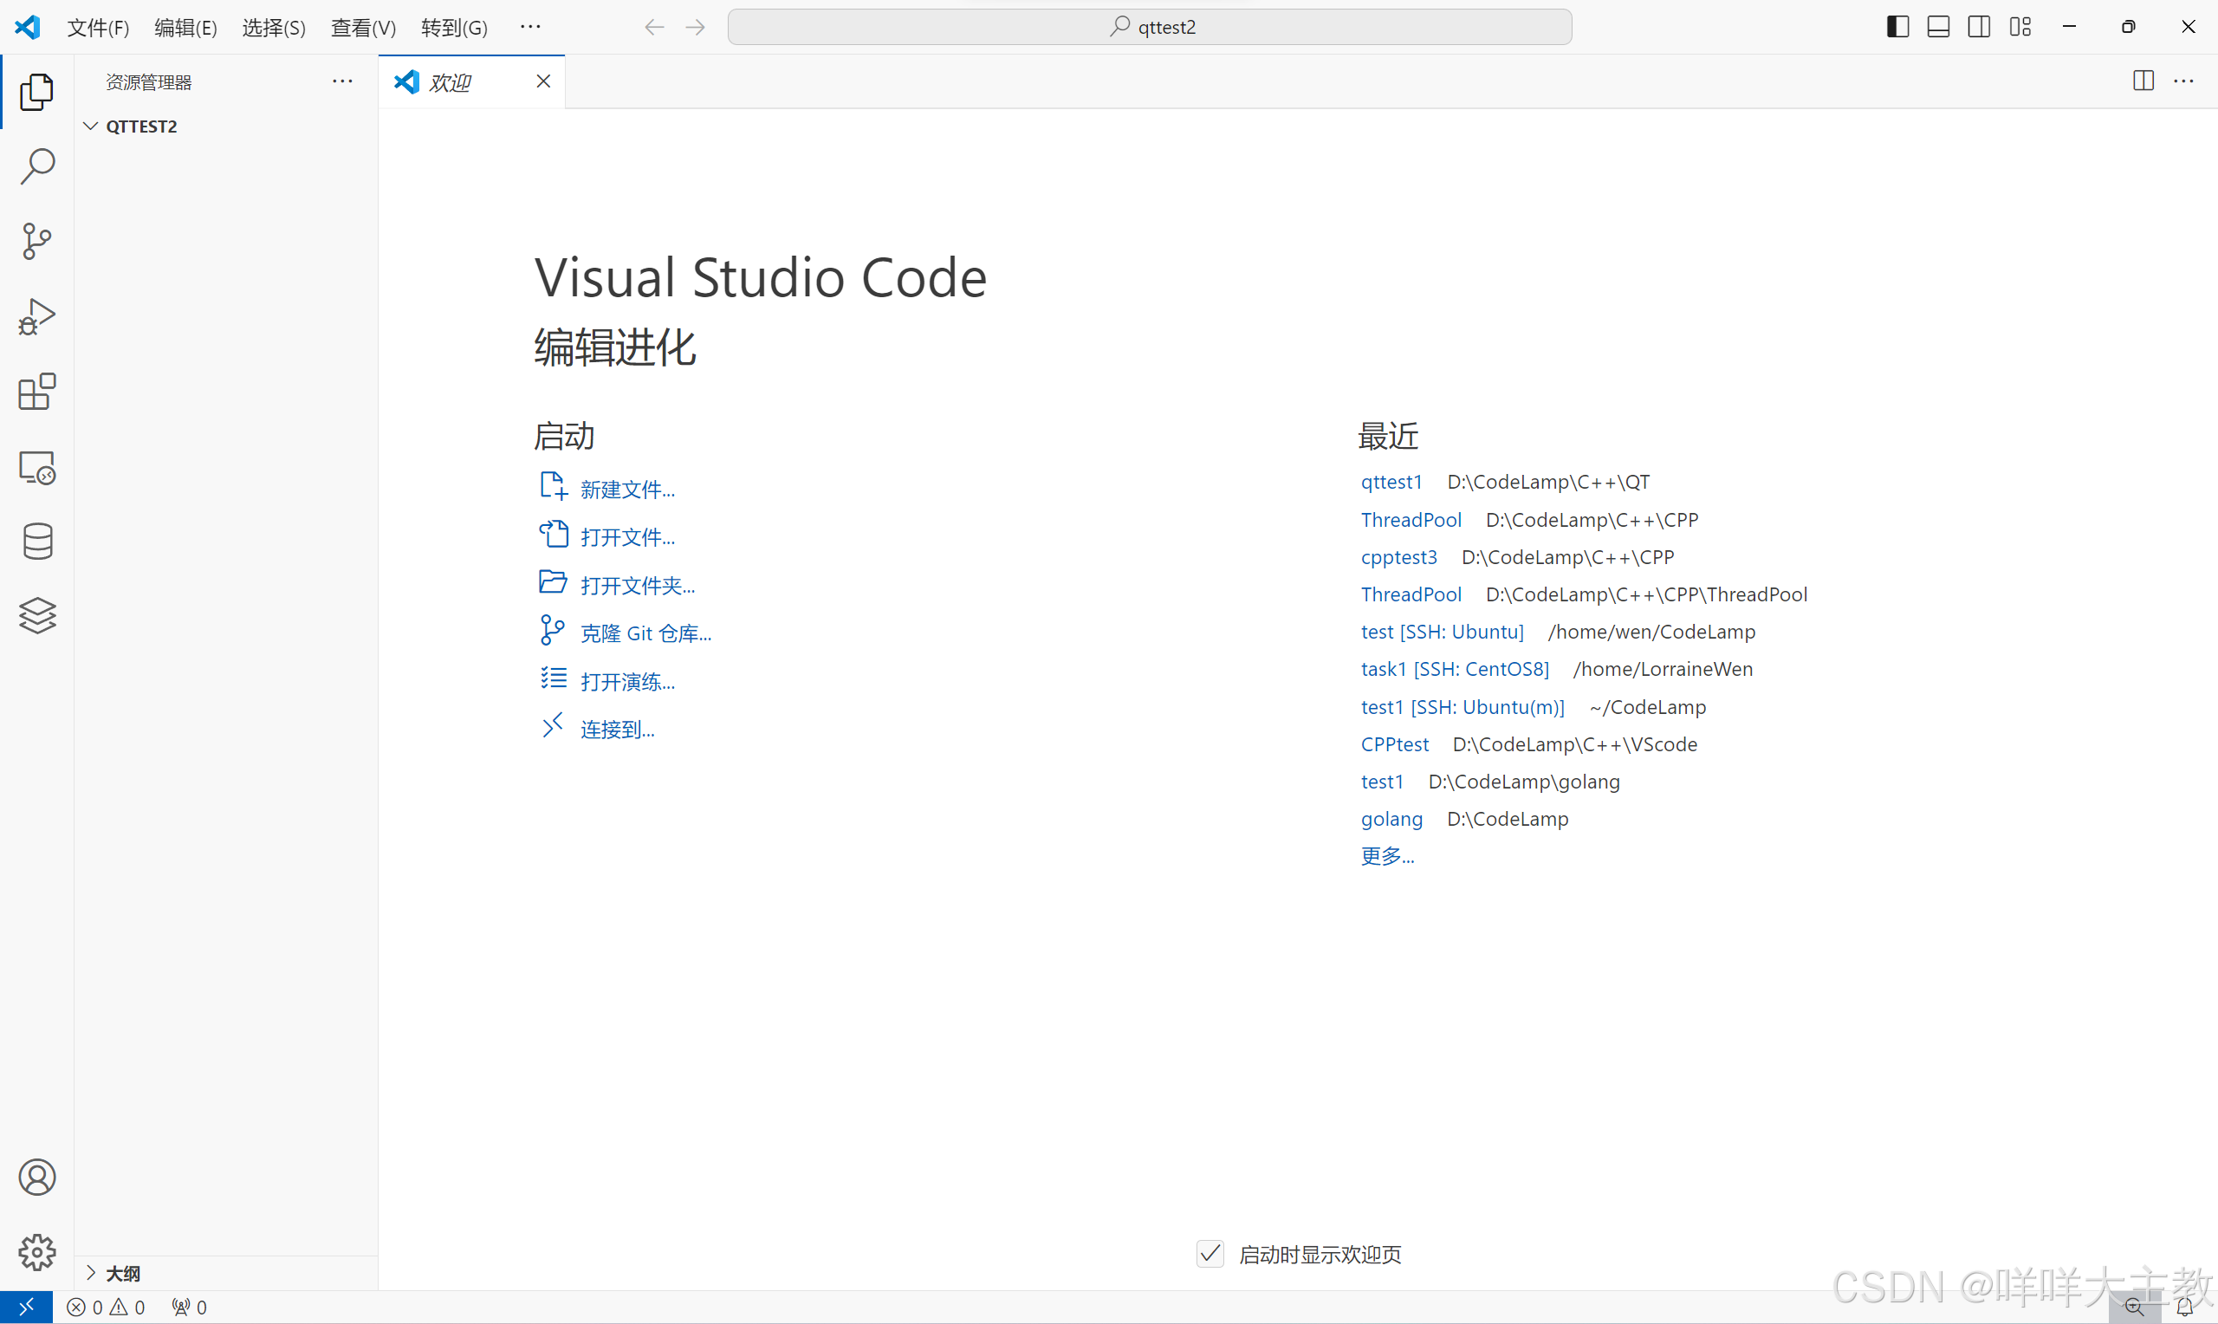
Task: Open recent project golang
Action: (x=1391, y=819)
